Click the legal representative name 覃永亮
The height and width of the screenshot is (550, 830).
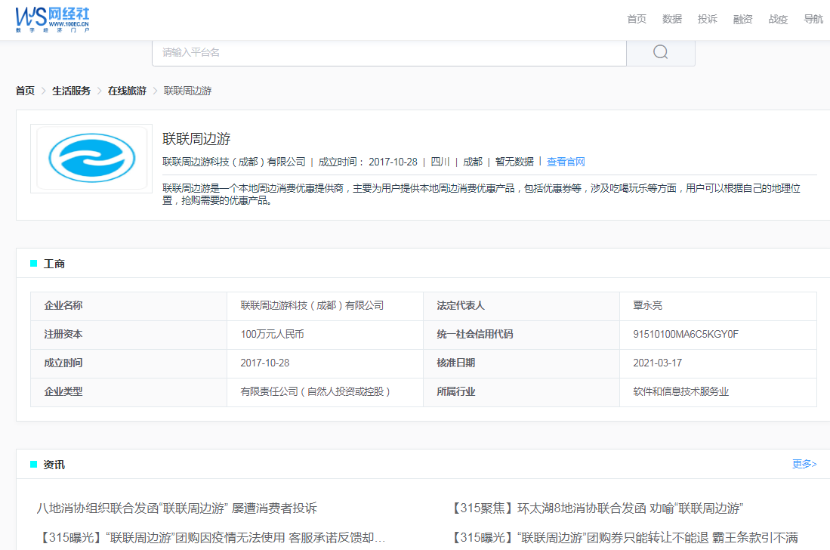tap(647, 305)
